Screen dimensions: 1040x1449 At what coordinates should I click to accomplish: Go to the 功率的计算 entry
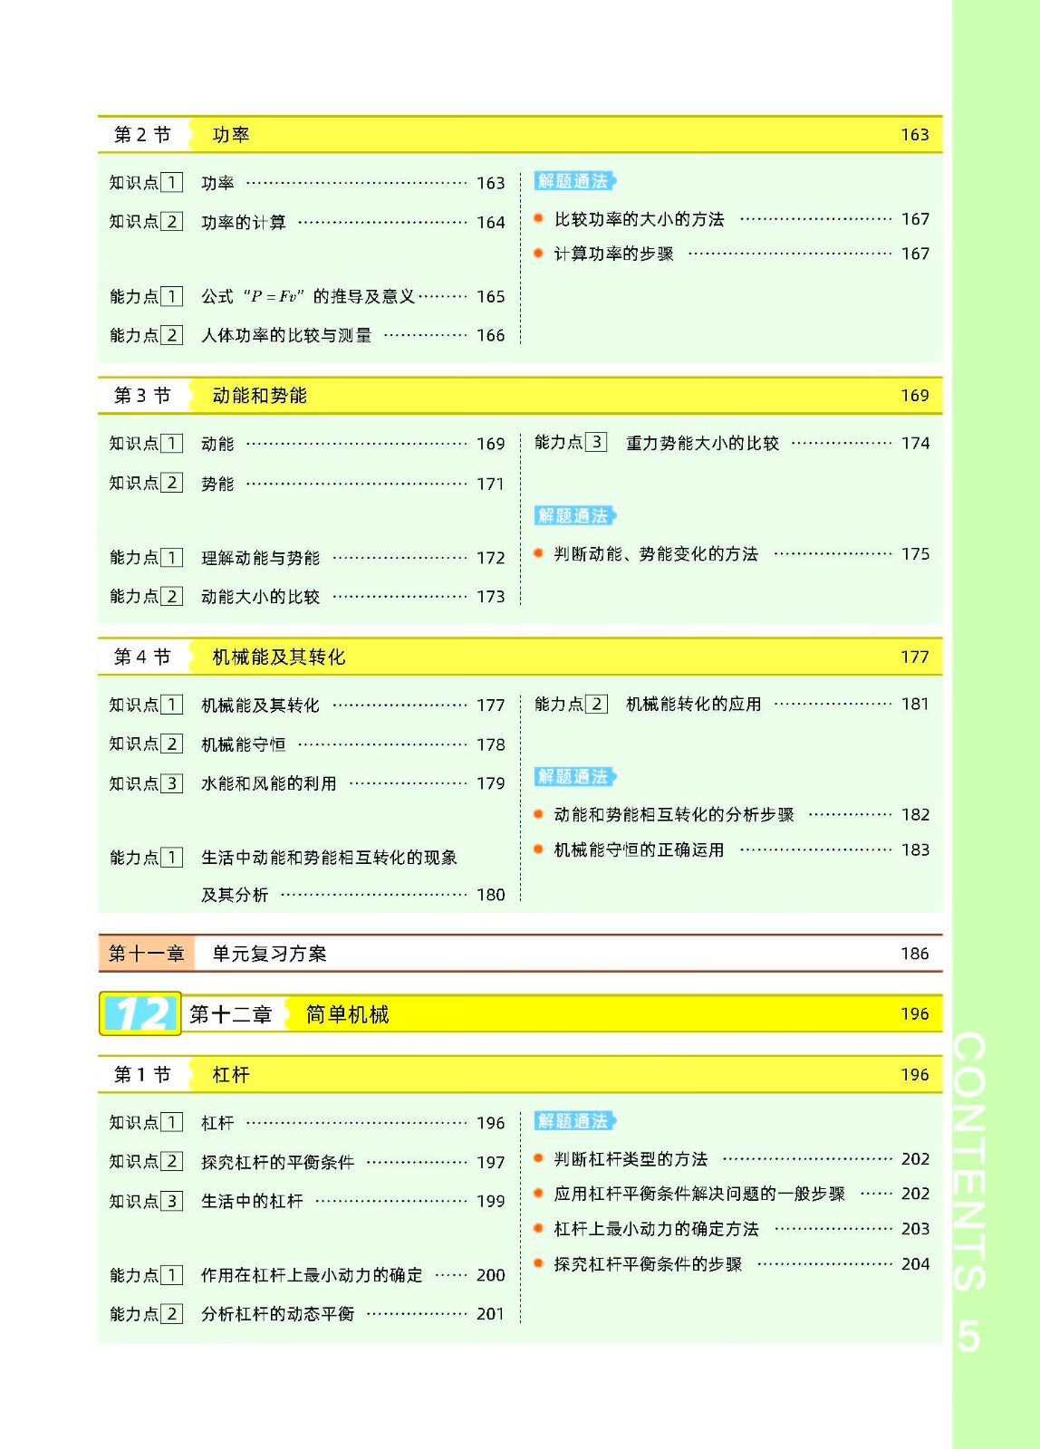point(243,222)
